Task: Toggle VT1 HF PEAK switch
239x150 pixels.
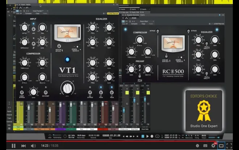Action: [101, 92]
